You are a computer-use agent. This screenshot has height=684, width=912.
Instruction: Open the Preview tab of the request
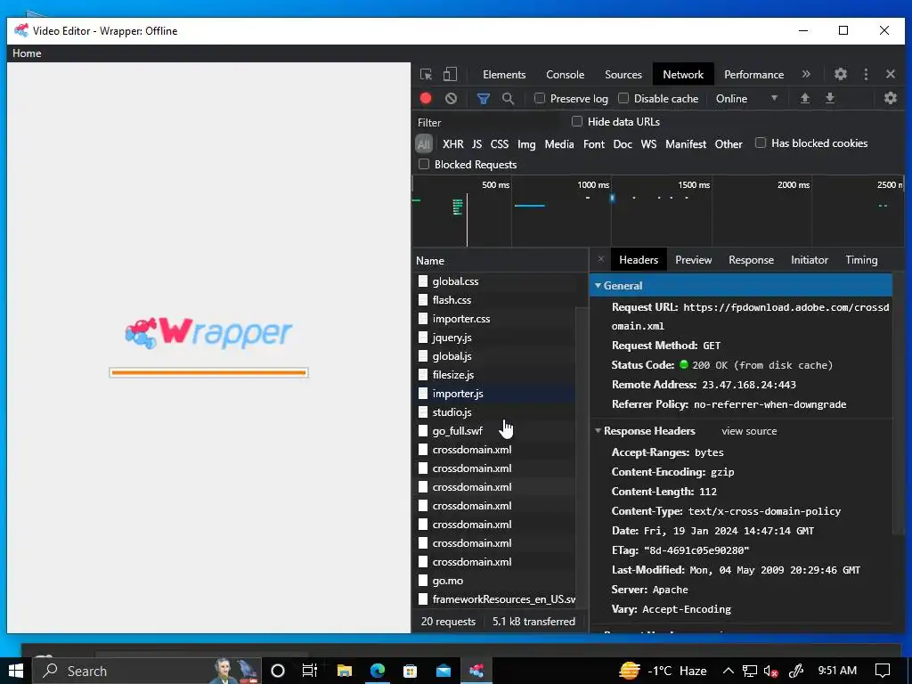pyautogui.click(x=693, y=260)
